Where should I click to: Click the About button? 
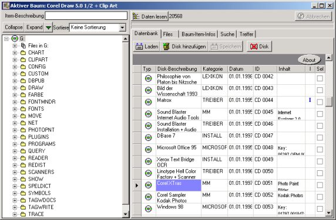click(x=309, y=60)
